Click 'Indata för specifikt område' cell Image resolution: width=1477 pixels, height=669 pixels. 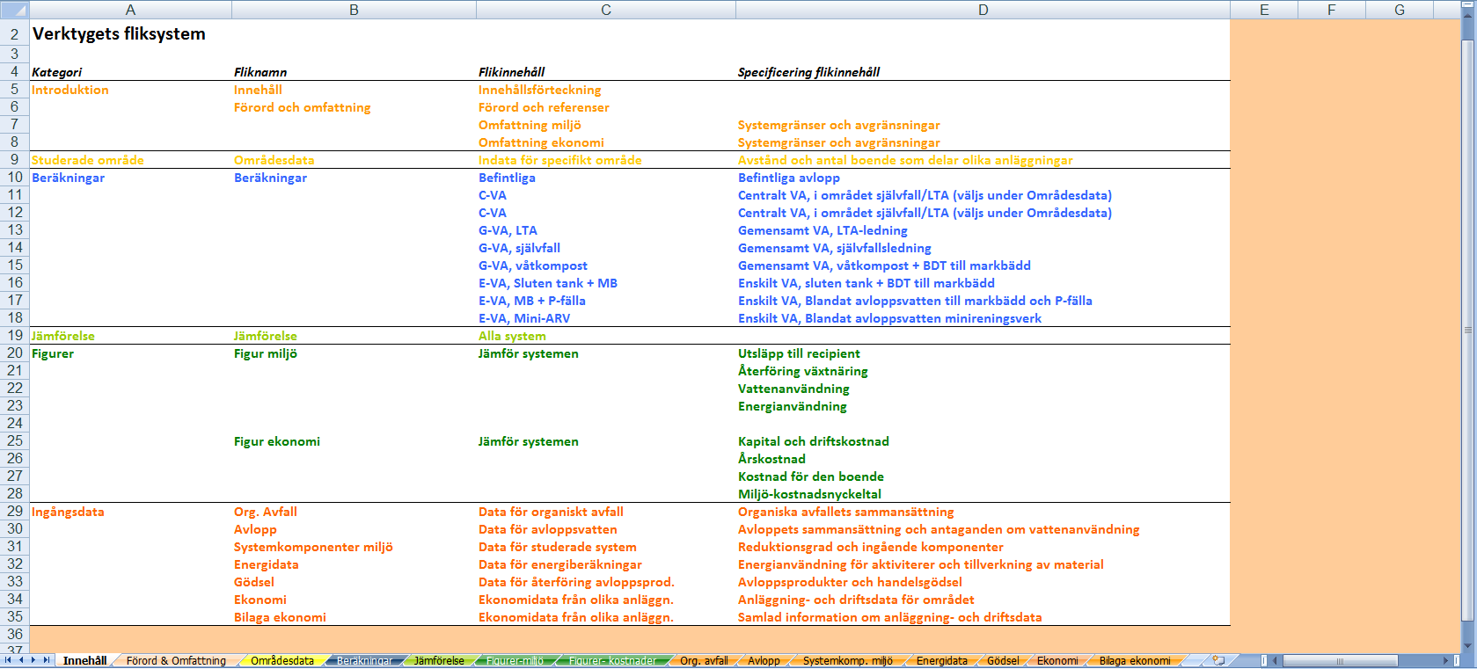(x=559, y=160)
